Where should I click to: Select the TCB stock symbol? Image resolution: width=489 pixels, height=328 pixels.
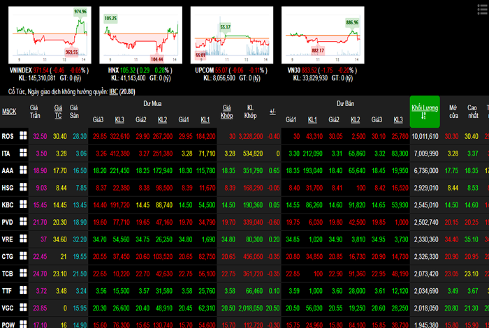pyautogui.click(x=8, y=274)
